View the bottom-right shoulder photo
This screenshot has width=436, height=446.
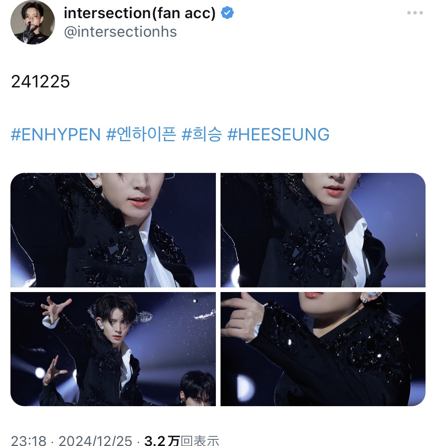click(x=323, y=349)
